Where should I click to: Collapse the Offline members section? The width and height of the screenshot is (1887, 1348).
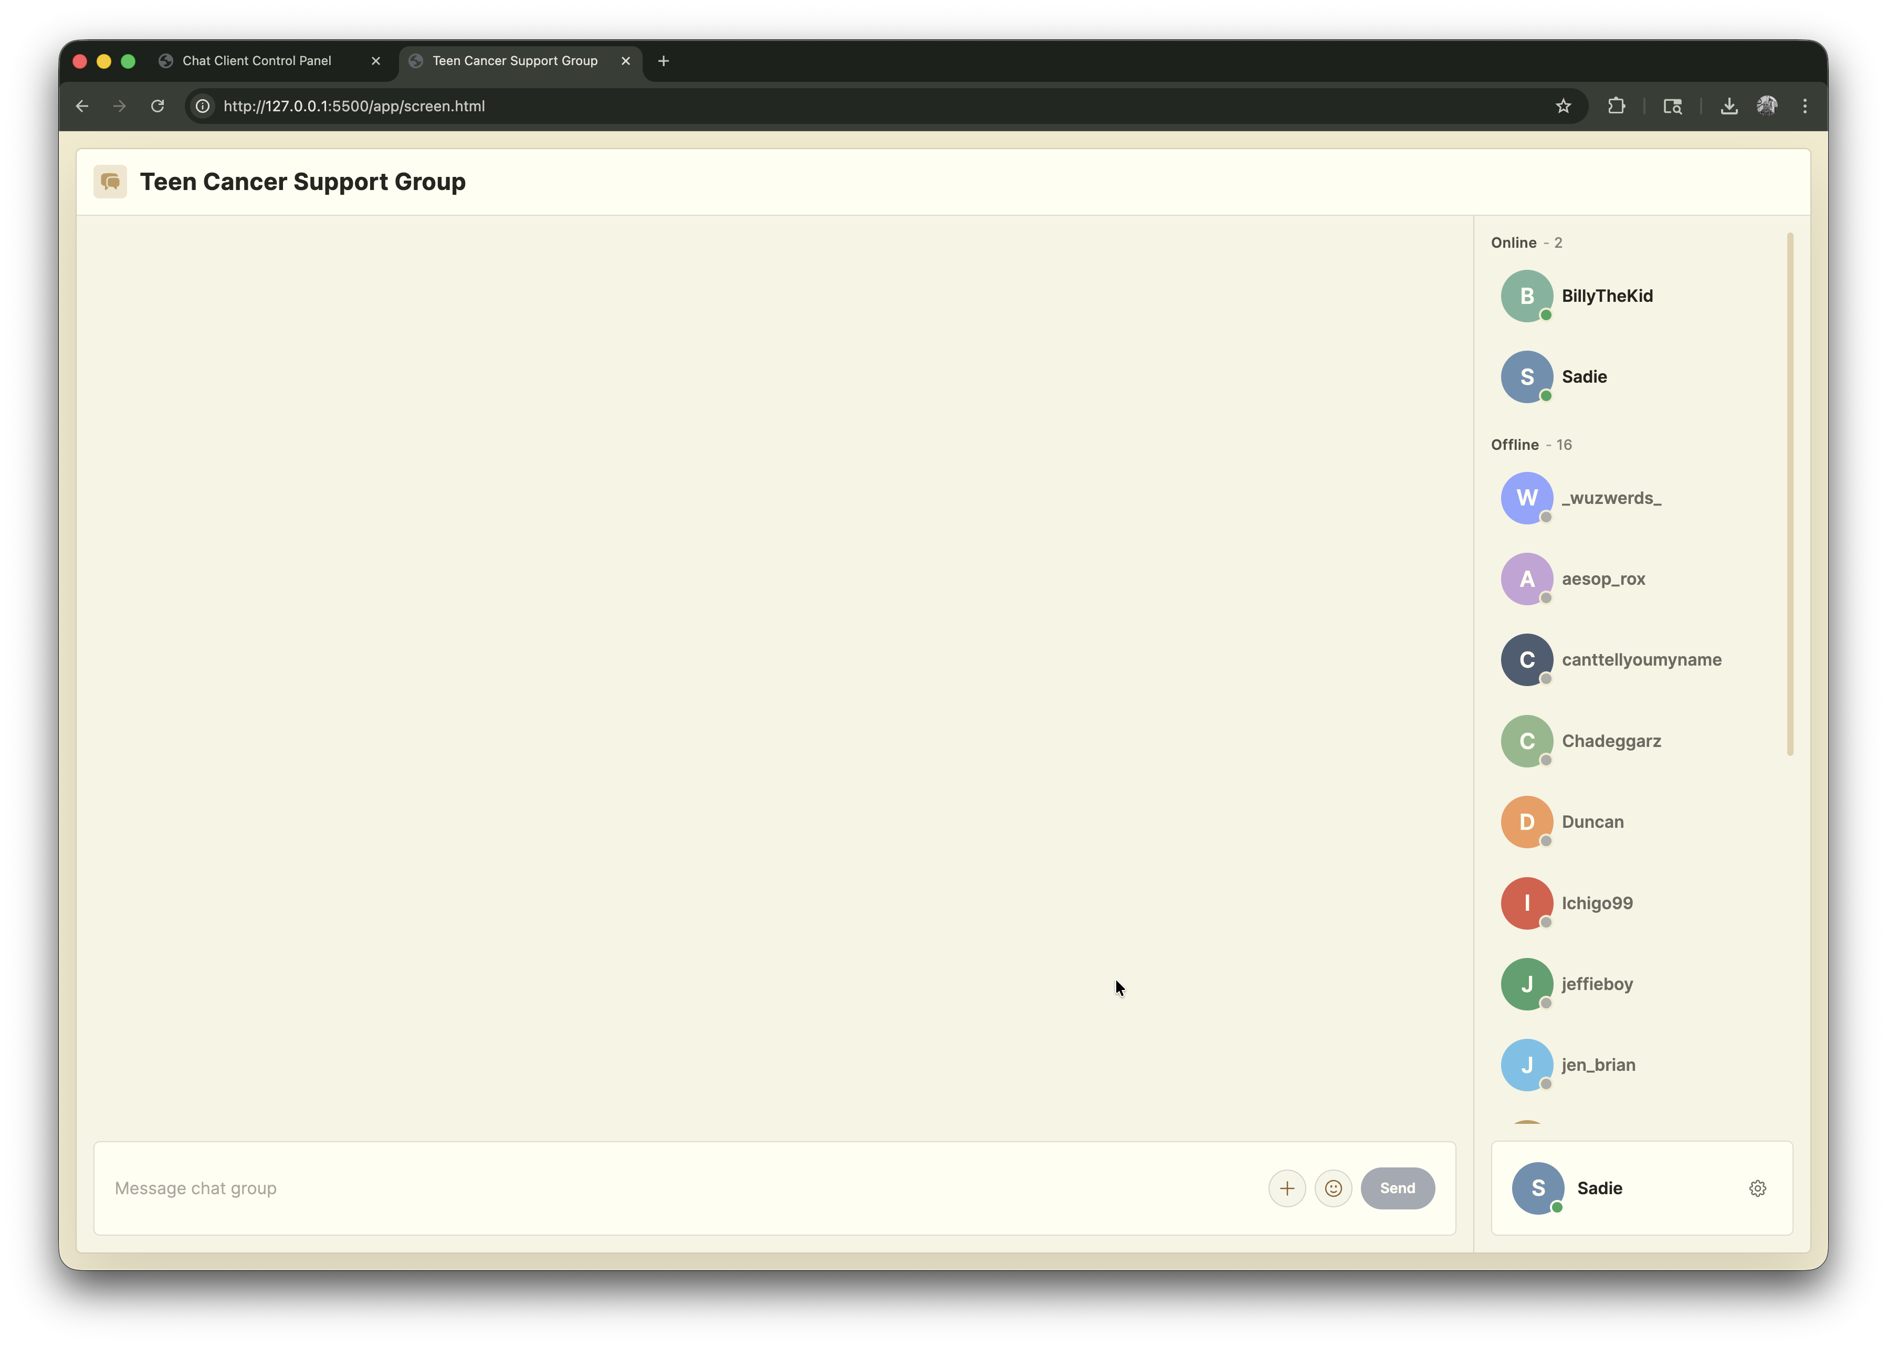click(x=1532, y=444)
